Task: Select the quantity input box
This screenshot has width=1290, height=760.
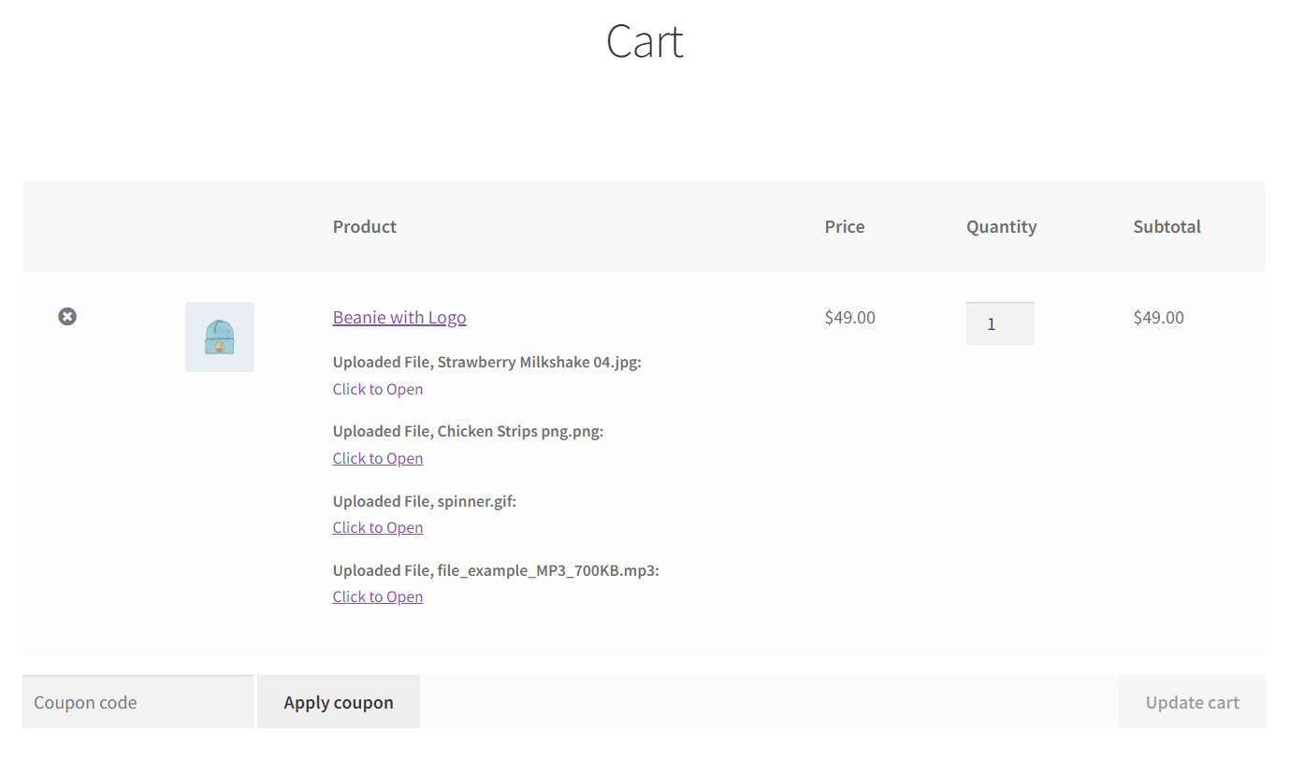Action: point(1000,323)
